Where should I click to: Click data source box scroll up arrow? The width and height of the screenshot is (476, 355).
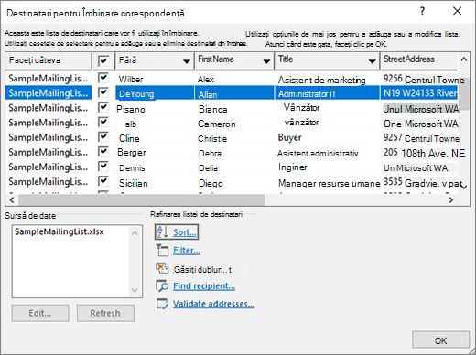(x=135, y=233)
